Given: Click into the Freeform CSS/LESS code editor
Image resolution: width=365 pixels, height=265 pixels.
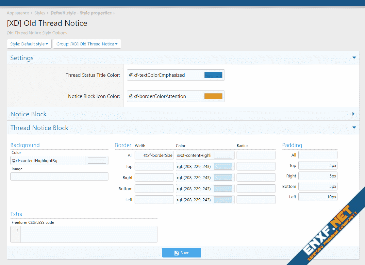Looking at the screenshot, I should 88,234.
